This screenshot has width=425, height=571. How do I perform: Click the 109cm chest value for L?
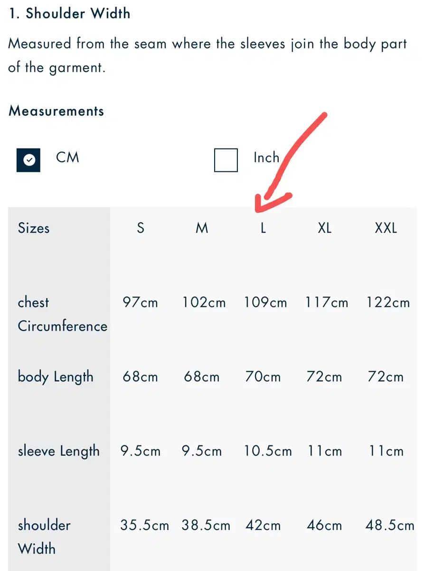click(x=265, y=303)
